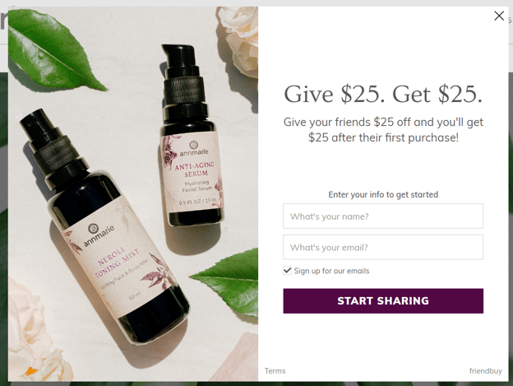513x386 pixels.
Task: Click the Anti-Aging Serum bottle label
Action: (192, 172)
